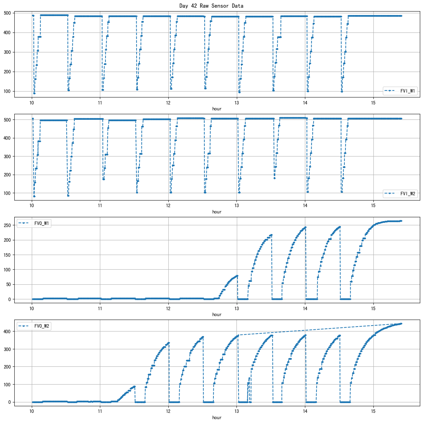Click x-axis tick 10 under the FVI_W1 plot
Screen dimensions: 423x423
pyautogui.click(x=32, y=103)
